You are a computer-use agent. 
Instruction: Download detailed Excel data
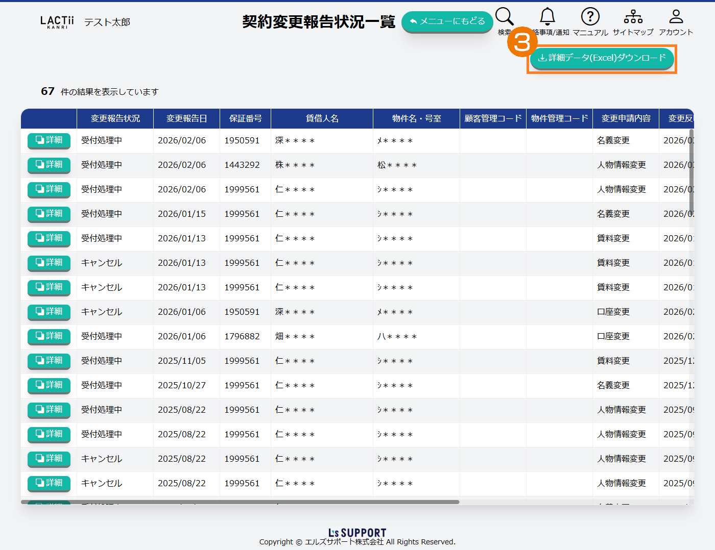click(x=602, y=58)
